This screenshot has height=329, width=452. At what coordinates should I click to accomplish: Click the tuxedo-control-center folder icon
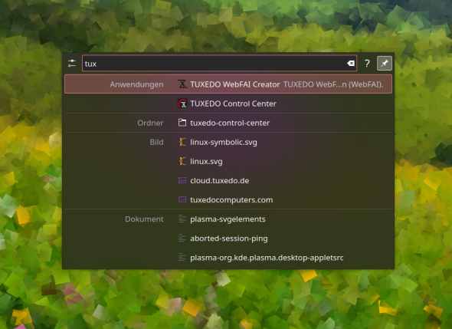click(x=182, y=123)
